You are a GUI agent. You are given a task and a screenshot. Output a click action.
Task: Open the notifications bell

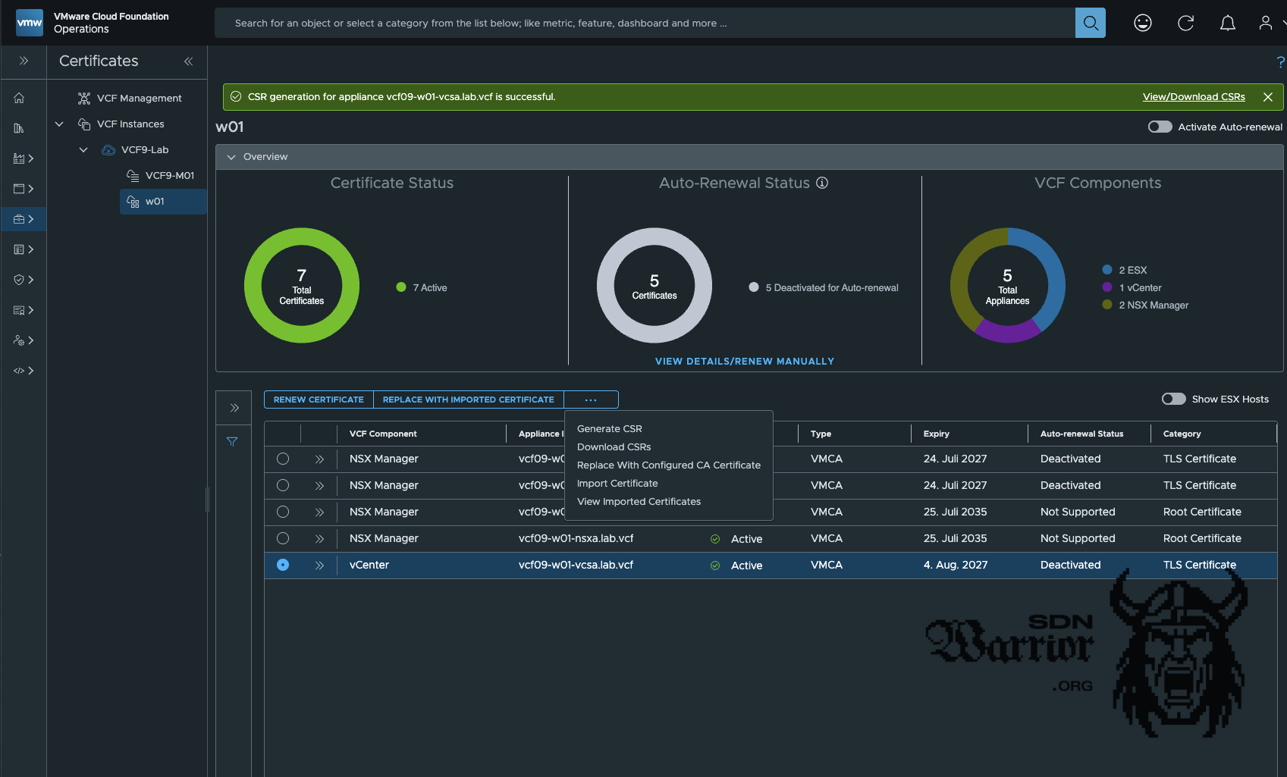coord(1227,23)
